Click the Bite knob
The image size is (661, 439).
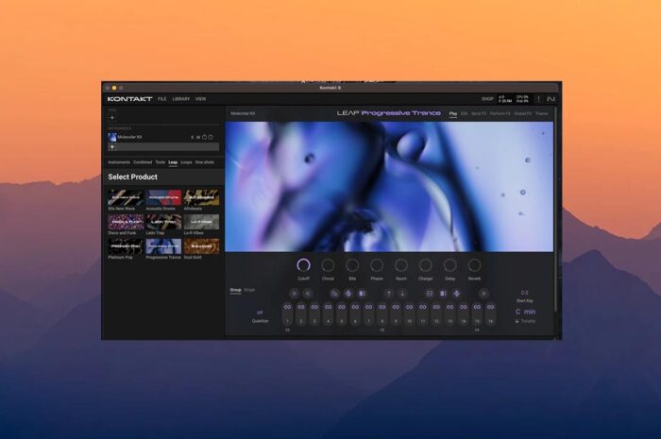coord(352,265)
